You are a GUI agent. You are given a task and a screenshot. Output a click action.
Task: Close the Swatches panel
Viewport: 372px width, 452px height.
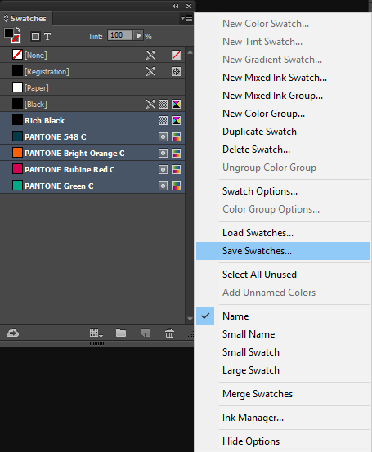[189, 6]
